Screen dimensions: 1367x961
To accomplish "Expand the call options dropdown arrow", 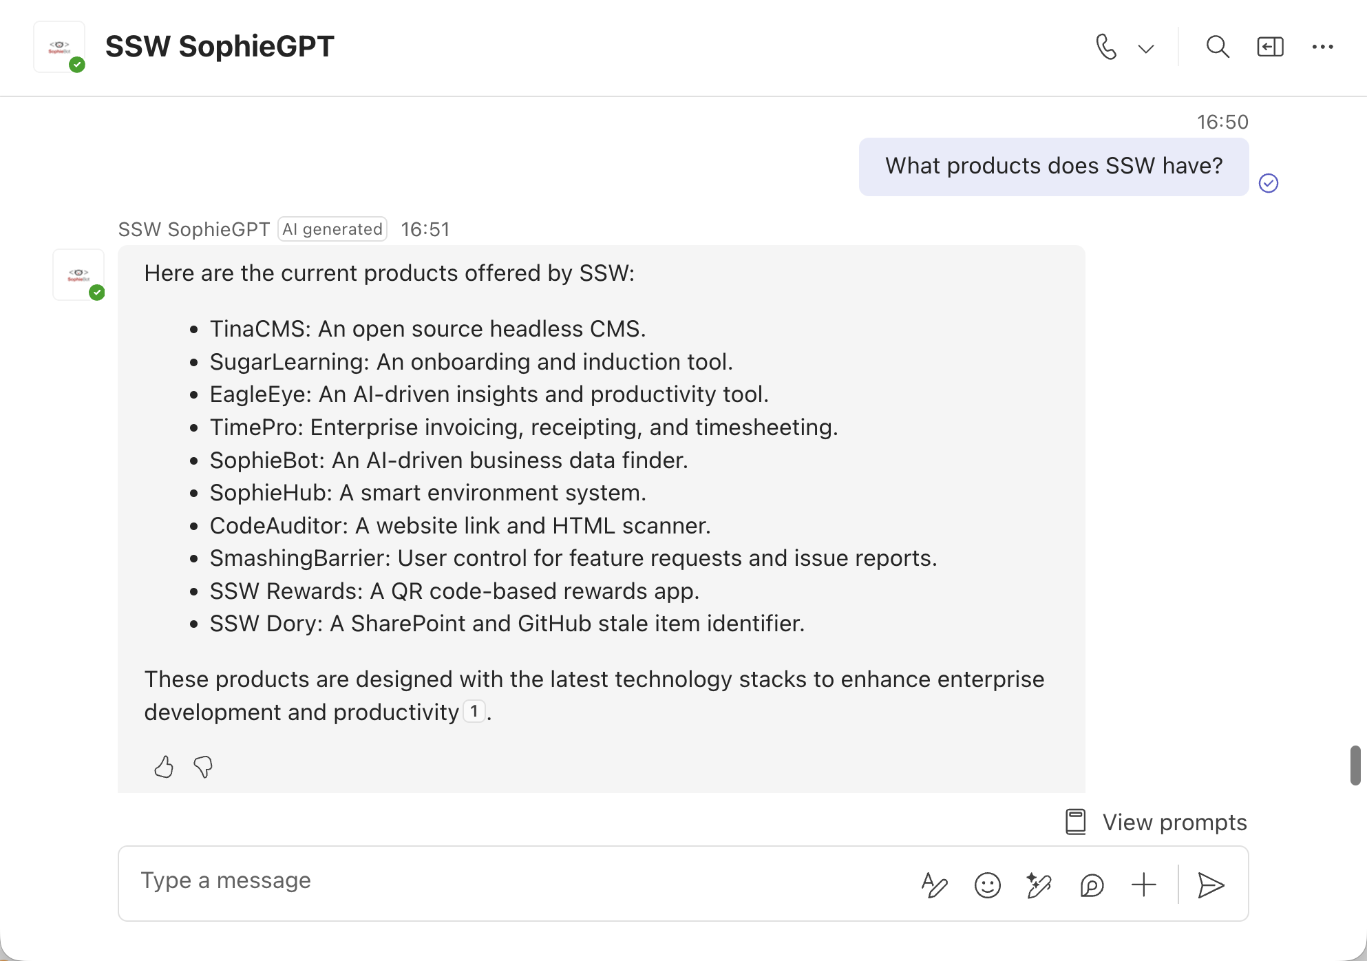I will pos(1146,49).
